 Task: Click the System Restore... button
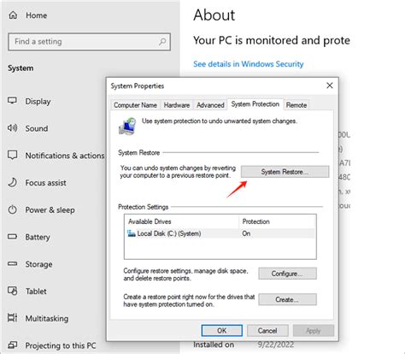(285, 172)
